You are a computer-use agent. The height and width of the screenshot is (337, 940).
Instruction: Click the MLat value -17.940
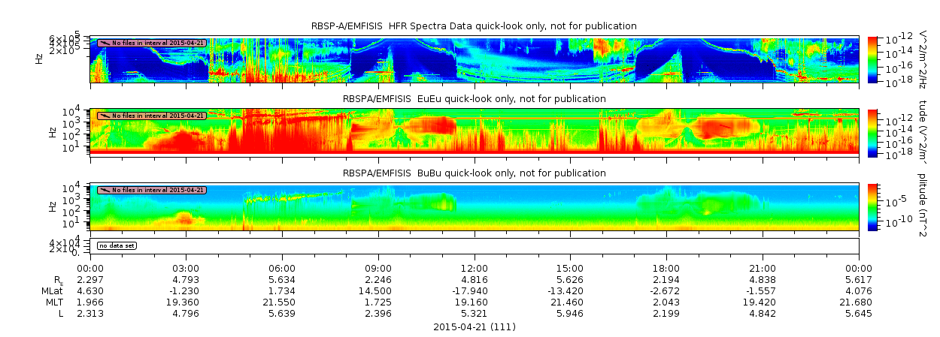pos(471,291)
